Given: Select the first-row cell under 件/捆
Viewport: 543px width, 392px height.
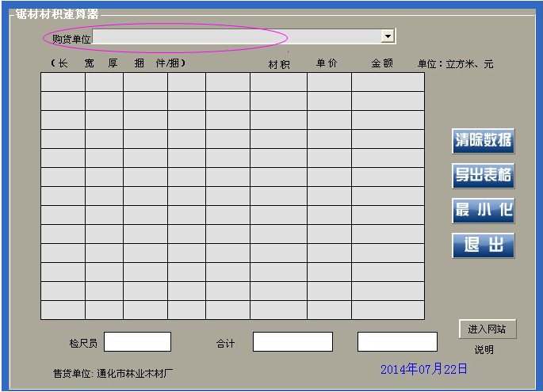Looking at the screenshot, I should (228, 82).
